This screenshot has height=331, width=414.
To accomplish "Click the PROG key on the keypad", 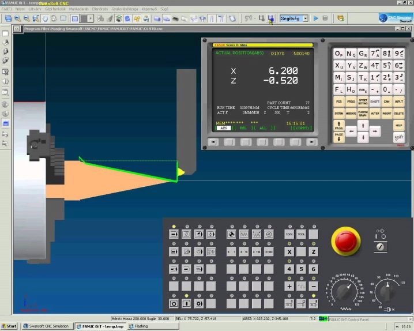I will tap(351, 101).
